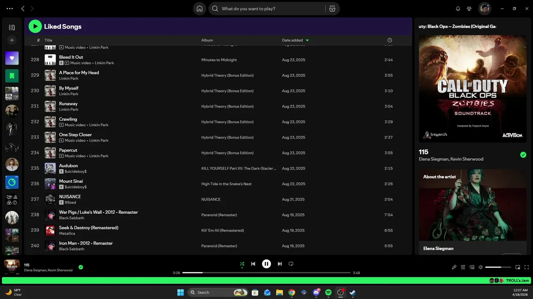Open 'High Tide in the Snake's Nest' album

pyautogui.click(x=227, y=184)
